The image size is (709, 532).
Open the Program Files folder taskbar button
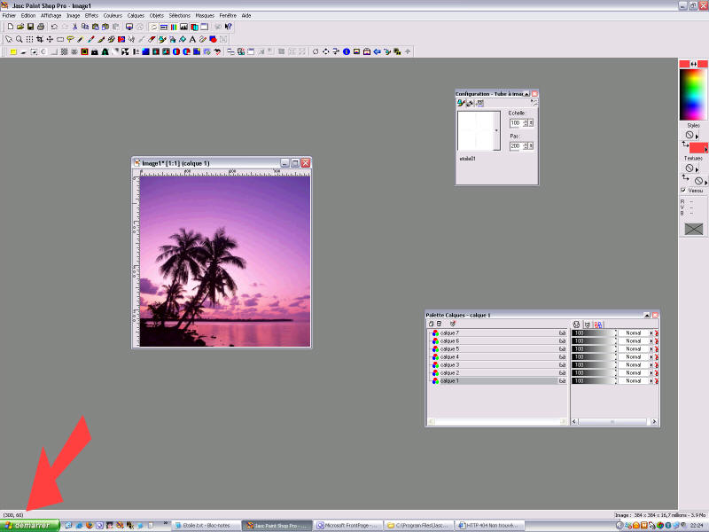click(x=419, y=526)
